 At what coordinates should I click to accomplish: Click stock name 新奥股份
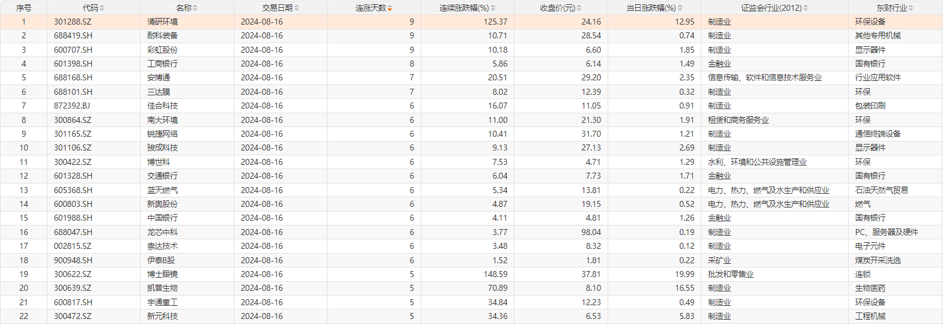point(162,204)
